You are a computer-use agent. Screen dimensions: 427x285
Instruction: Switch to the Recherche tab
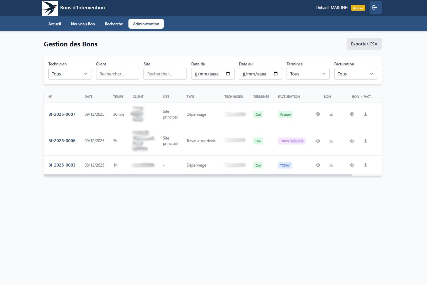(114, 24)
